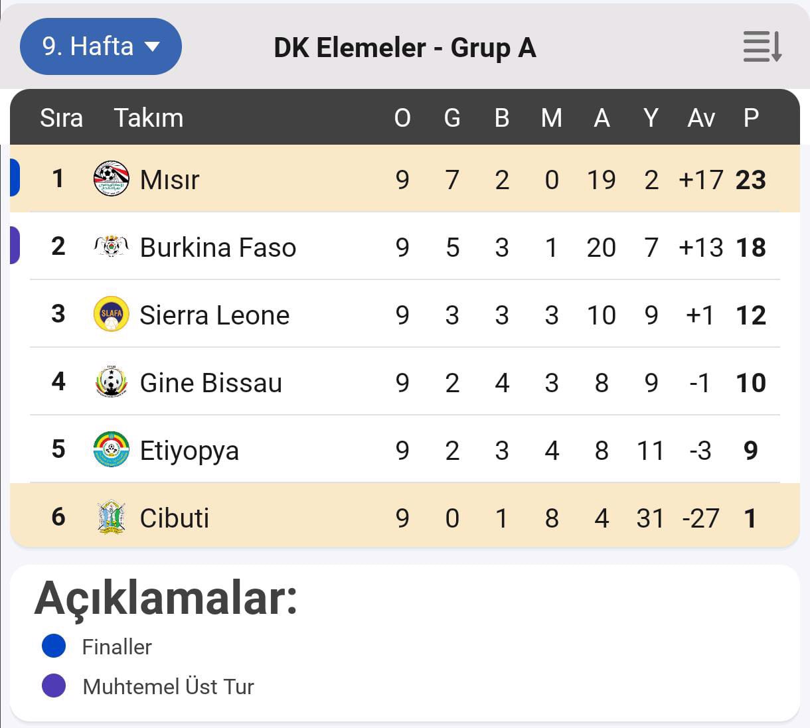Click the Cibuti team crest

click(x=111, y=518)
